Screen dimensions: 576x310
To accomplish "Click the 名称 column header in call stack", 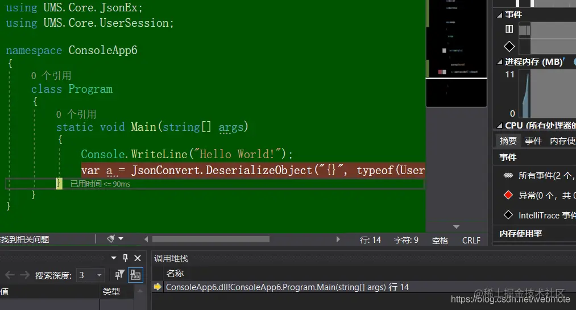I will click(x=175, y=273).
